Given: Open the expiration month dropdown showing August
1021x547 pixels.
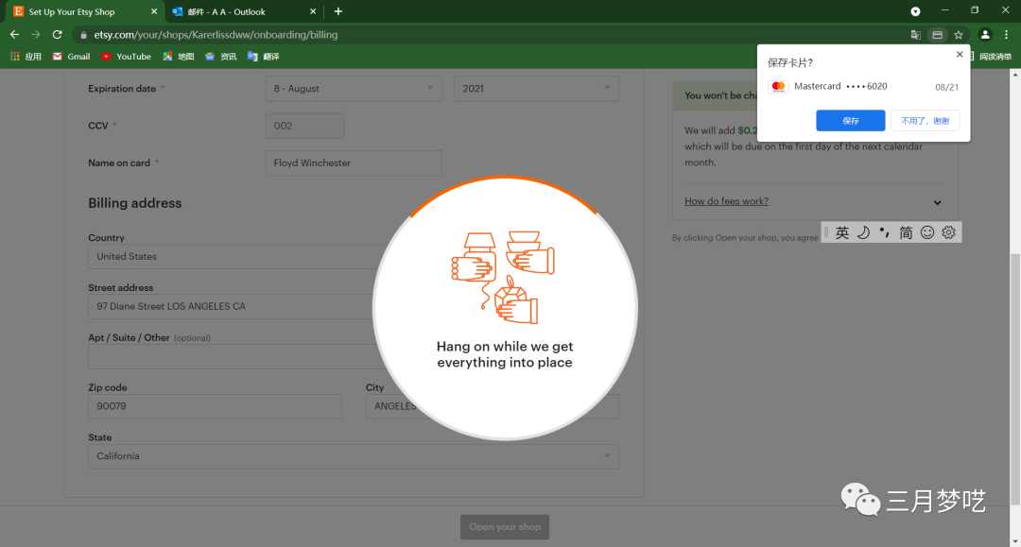Looking at the screenshot, I should pos(354,89).
